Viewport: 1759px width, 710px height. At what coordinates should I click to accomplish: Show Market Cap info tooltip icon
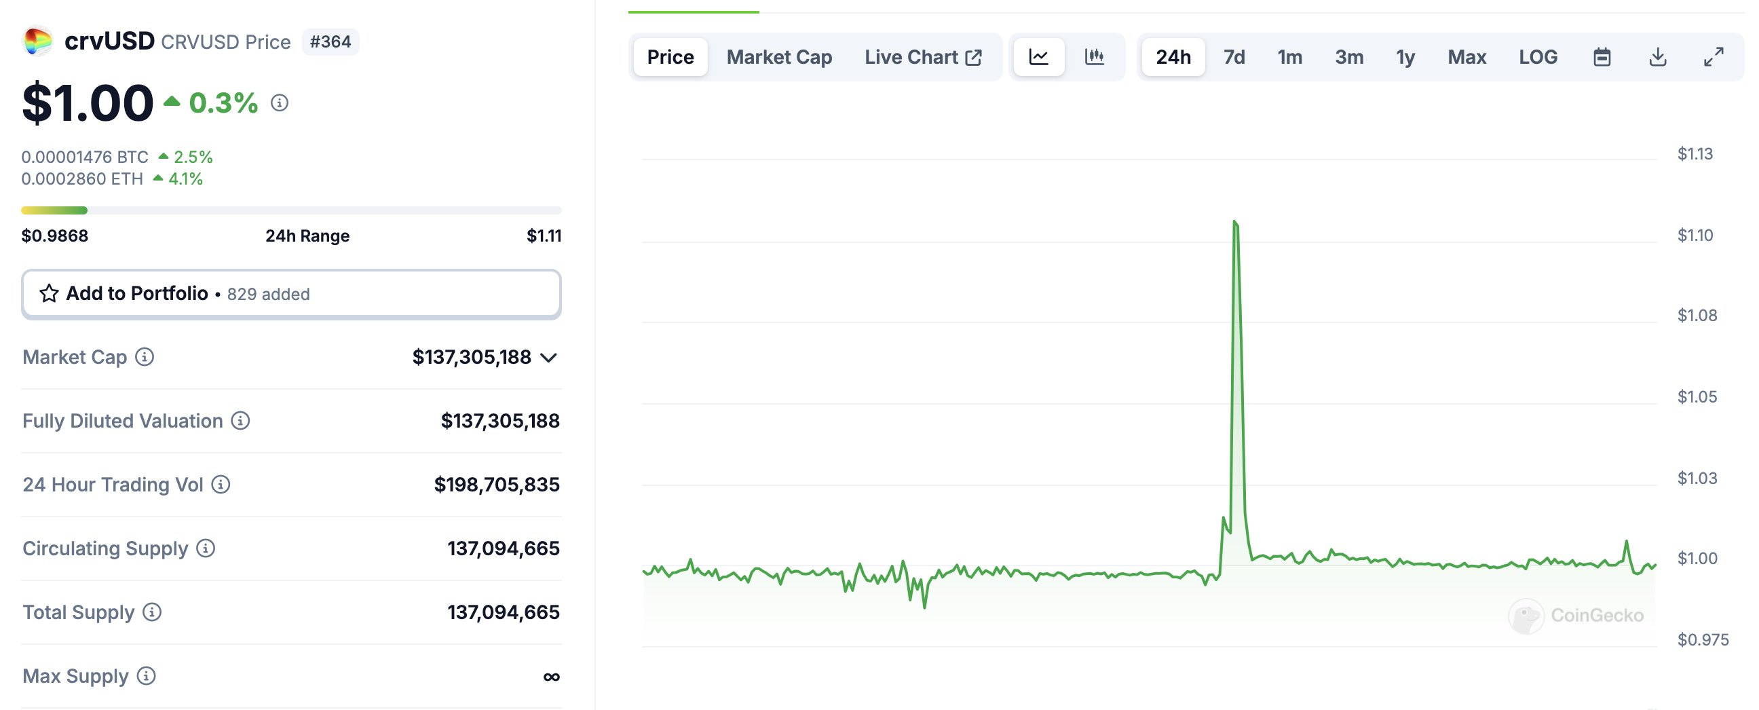[145, 357]
